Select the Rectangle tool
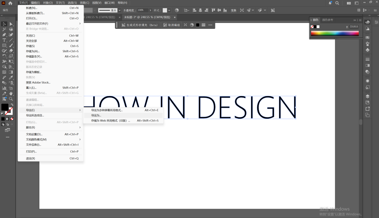 (4, 46)
